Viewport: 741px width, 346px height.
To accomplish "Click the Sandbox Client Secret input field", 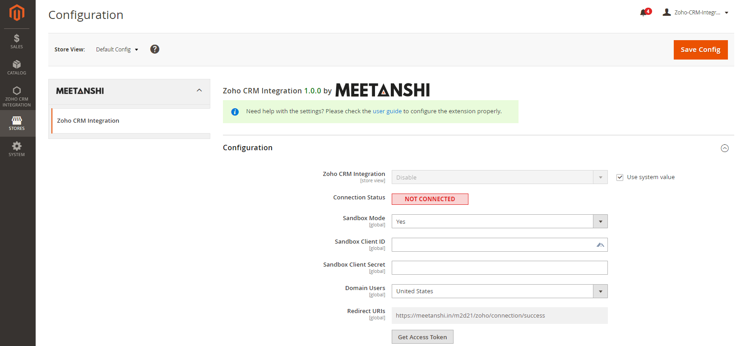I will point(500,268).
